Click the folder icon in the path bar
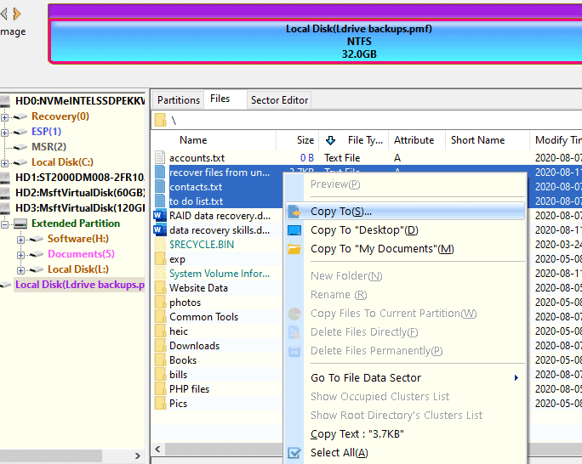Image resolution: width=582 pixels, height=464 pixels. (160, 120)
